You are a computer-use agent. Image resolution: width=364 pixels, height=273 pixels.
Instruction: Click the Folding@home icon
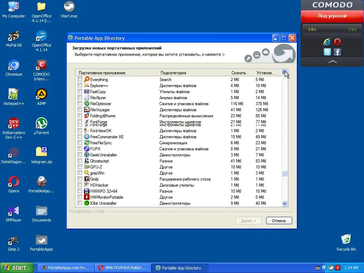click(x=87, y=116)
